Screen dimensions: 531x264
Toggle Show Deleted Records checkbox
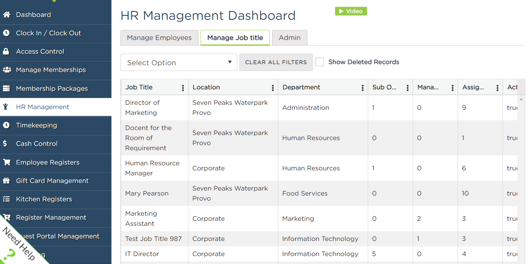320,62
